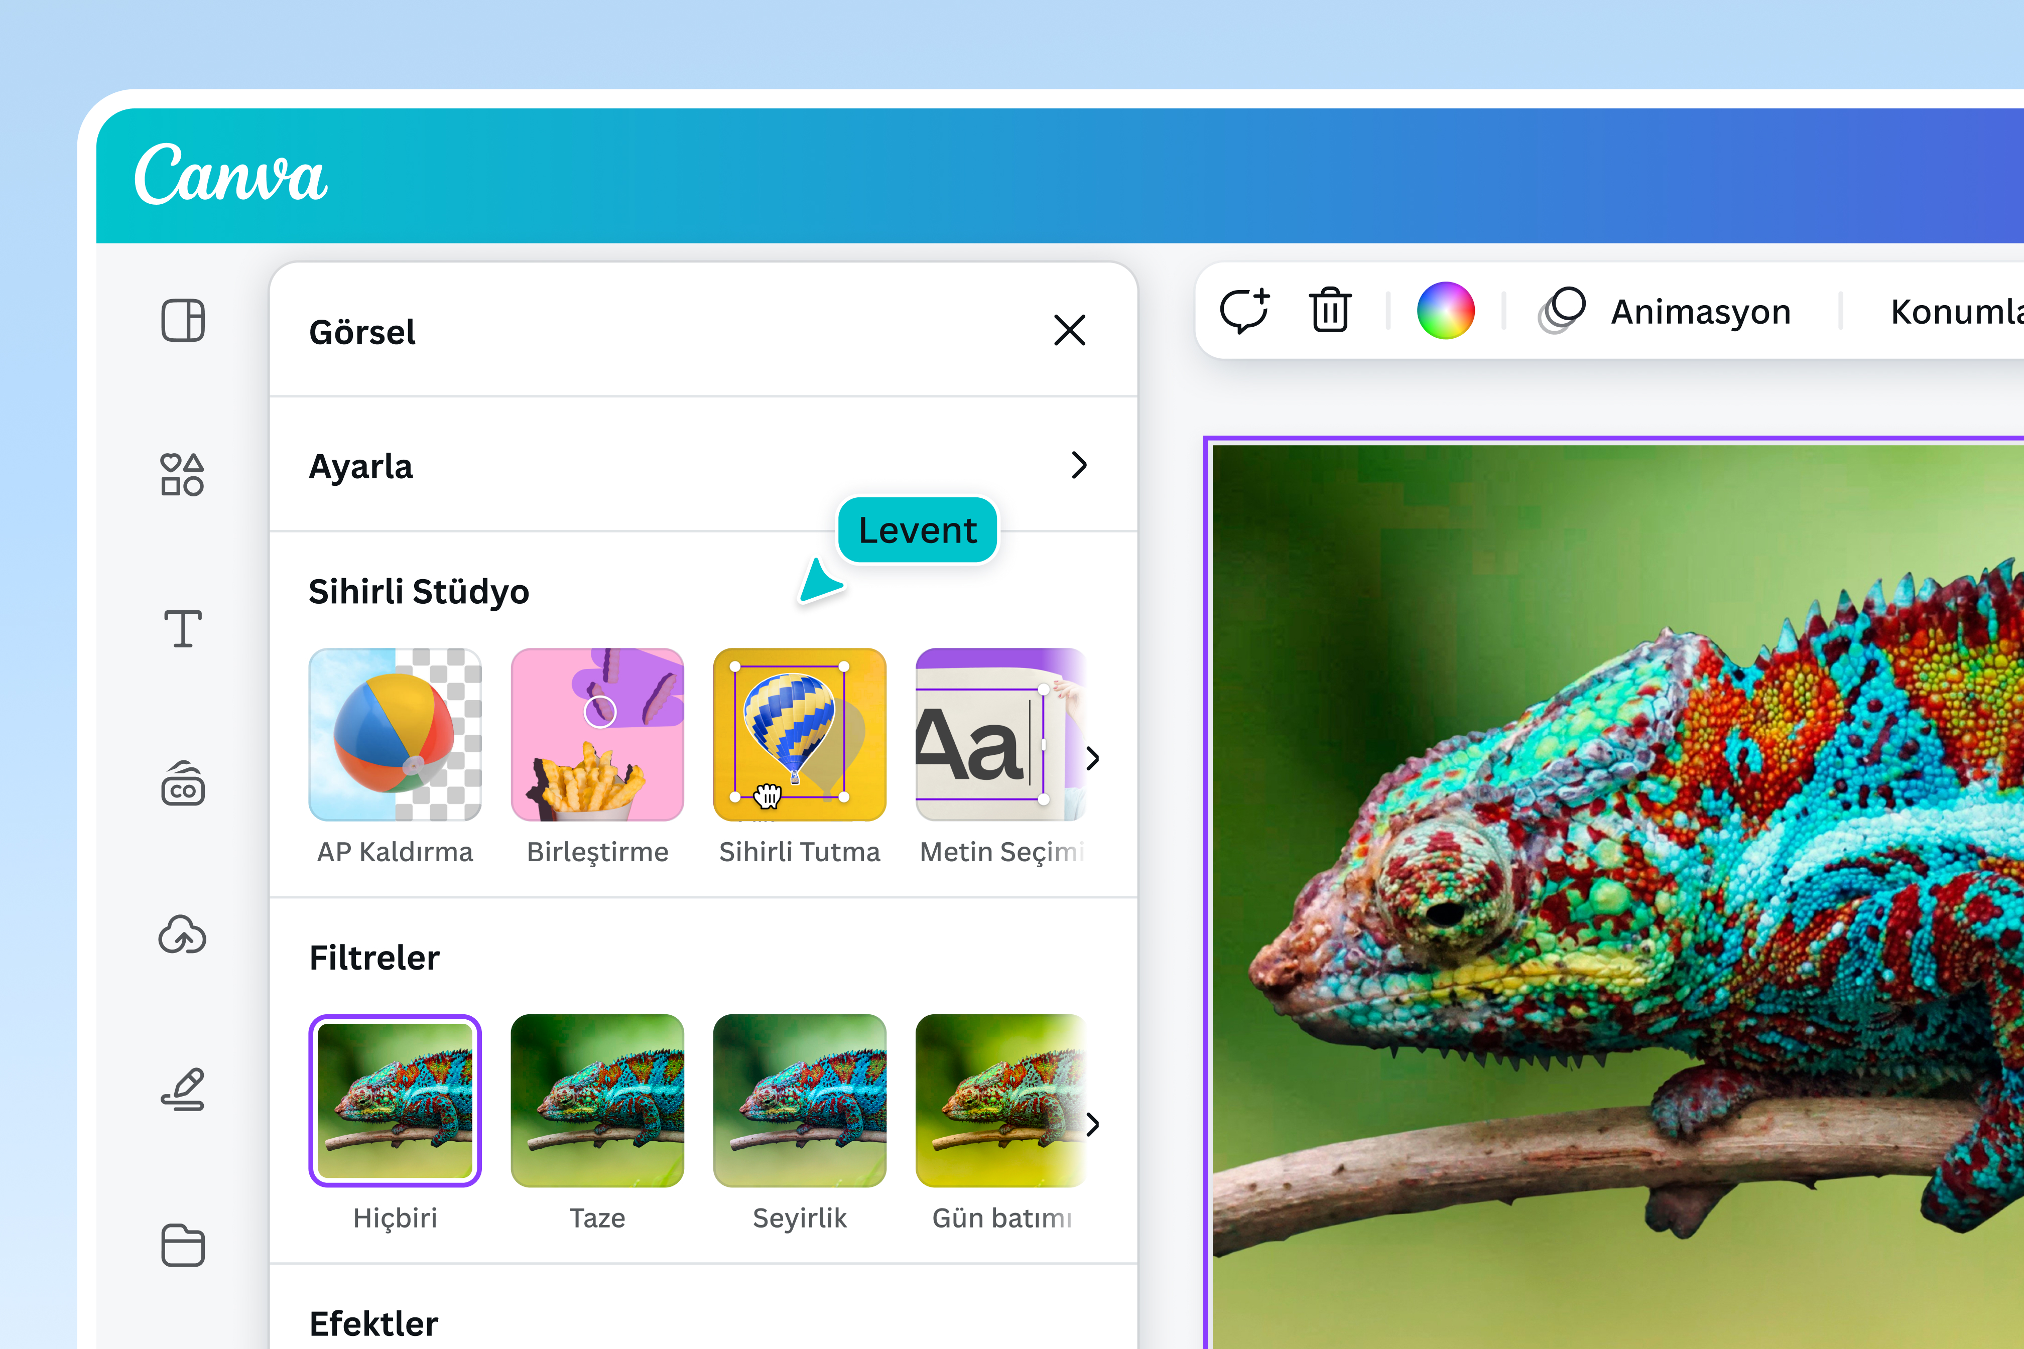This screenshot has height=1349, width=2024.
Task: Open the Brand kit sidebar icon
Action: pos(182,783)
